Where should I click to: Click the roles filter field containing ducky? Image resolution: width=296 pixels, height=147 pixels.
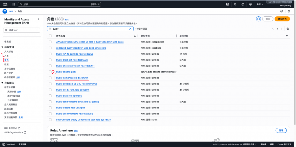pos(90,29)
